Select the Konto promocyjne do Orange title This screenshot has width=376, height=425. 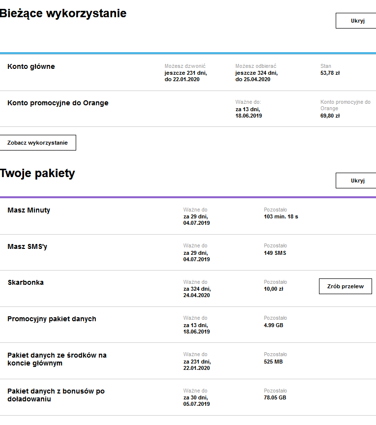coord(58,103)
